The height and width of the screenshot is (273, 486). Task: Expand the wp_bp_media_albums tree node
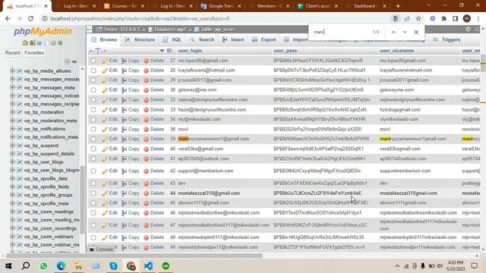pyautogui.click(x=12, y=71)
